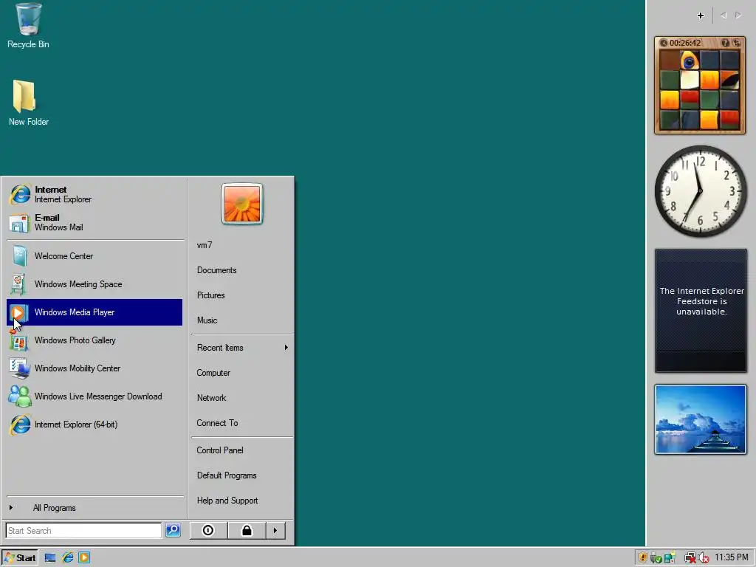Select the New Folder desktop icon
Viewport: 756px width, 567px height.
pyautogui.click(x=28, y=103)
